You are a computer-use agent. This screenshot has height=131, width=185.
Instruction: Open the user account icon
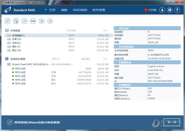point(162,10)
